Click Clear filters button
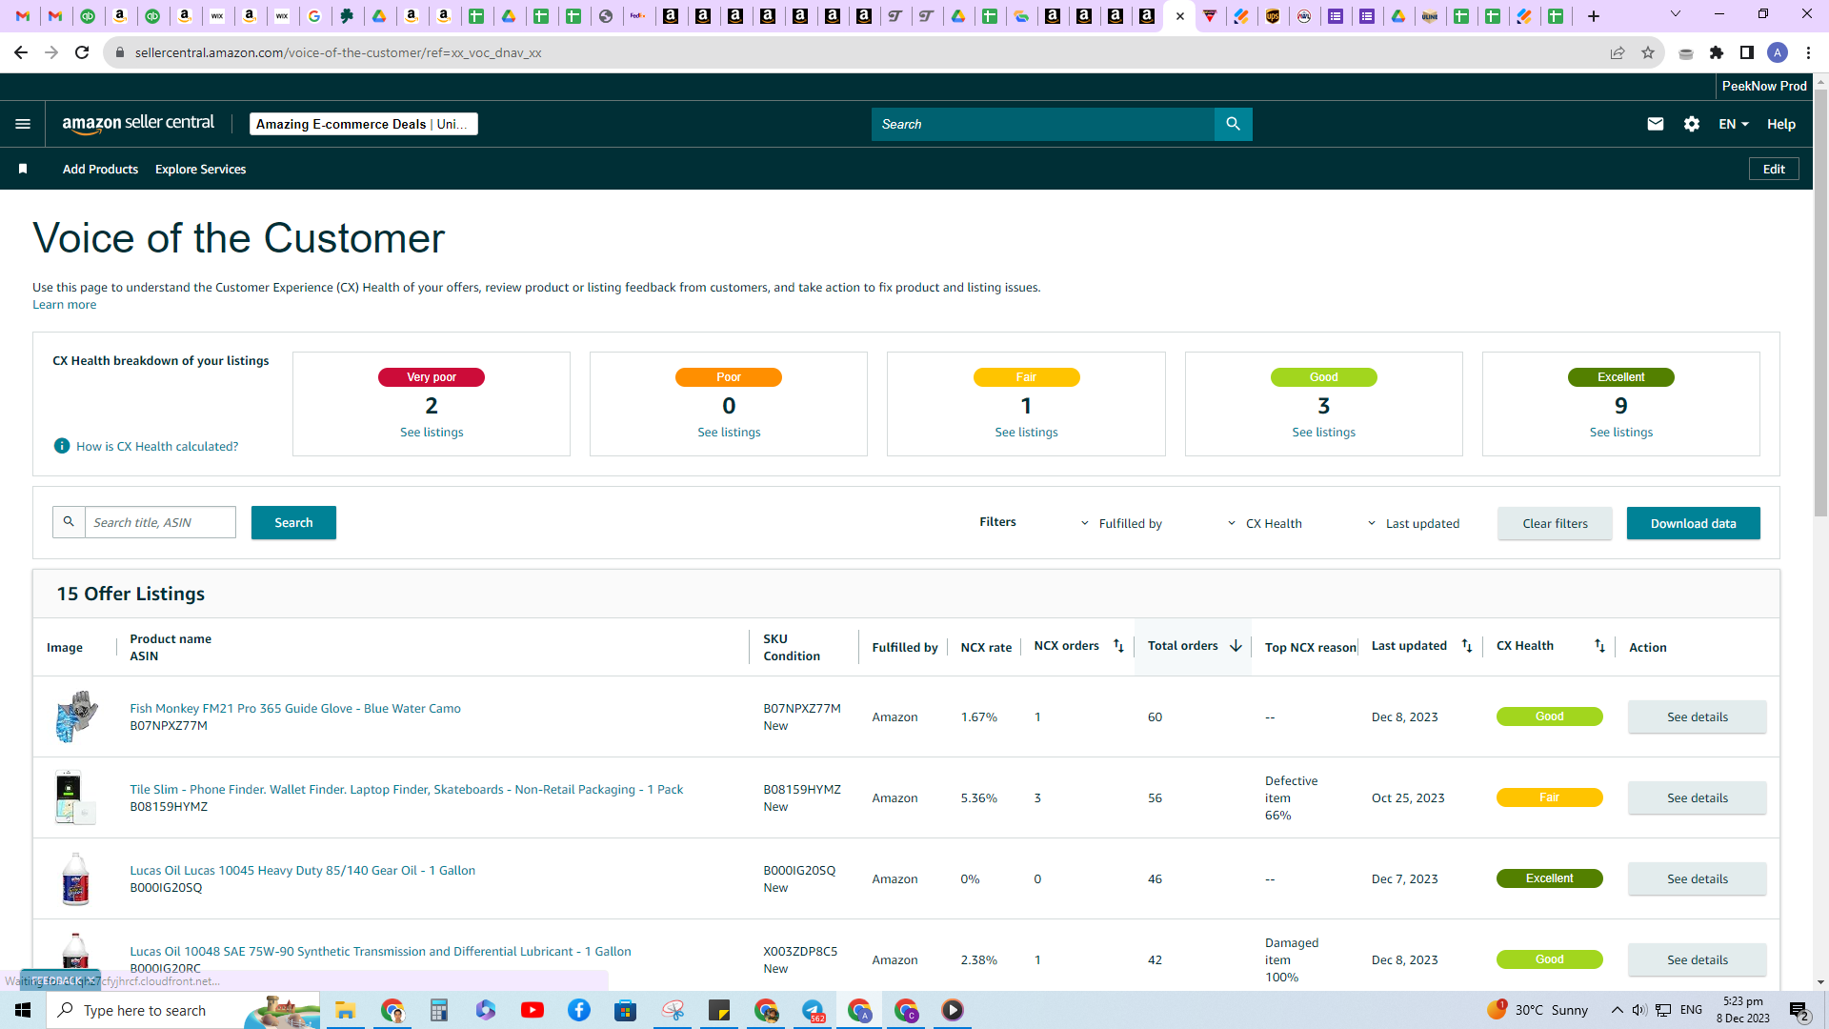Viewport: 1829px width, 1029px height. point(1555,523)
